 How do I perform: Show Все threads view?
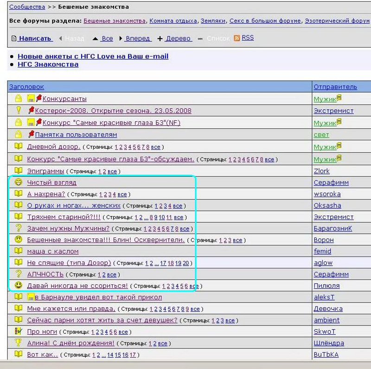tap(107, 38)
